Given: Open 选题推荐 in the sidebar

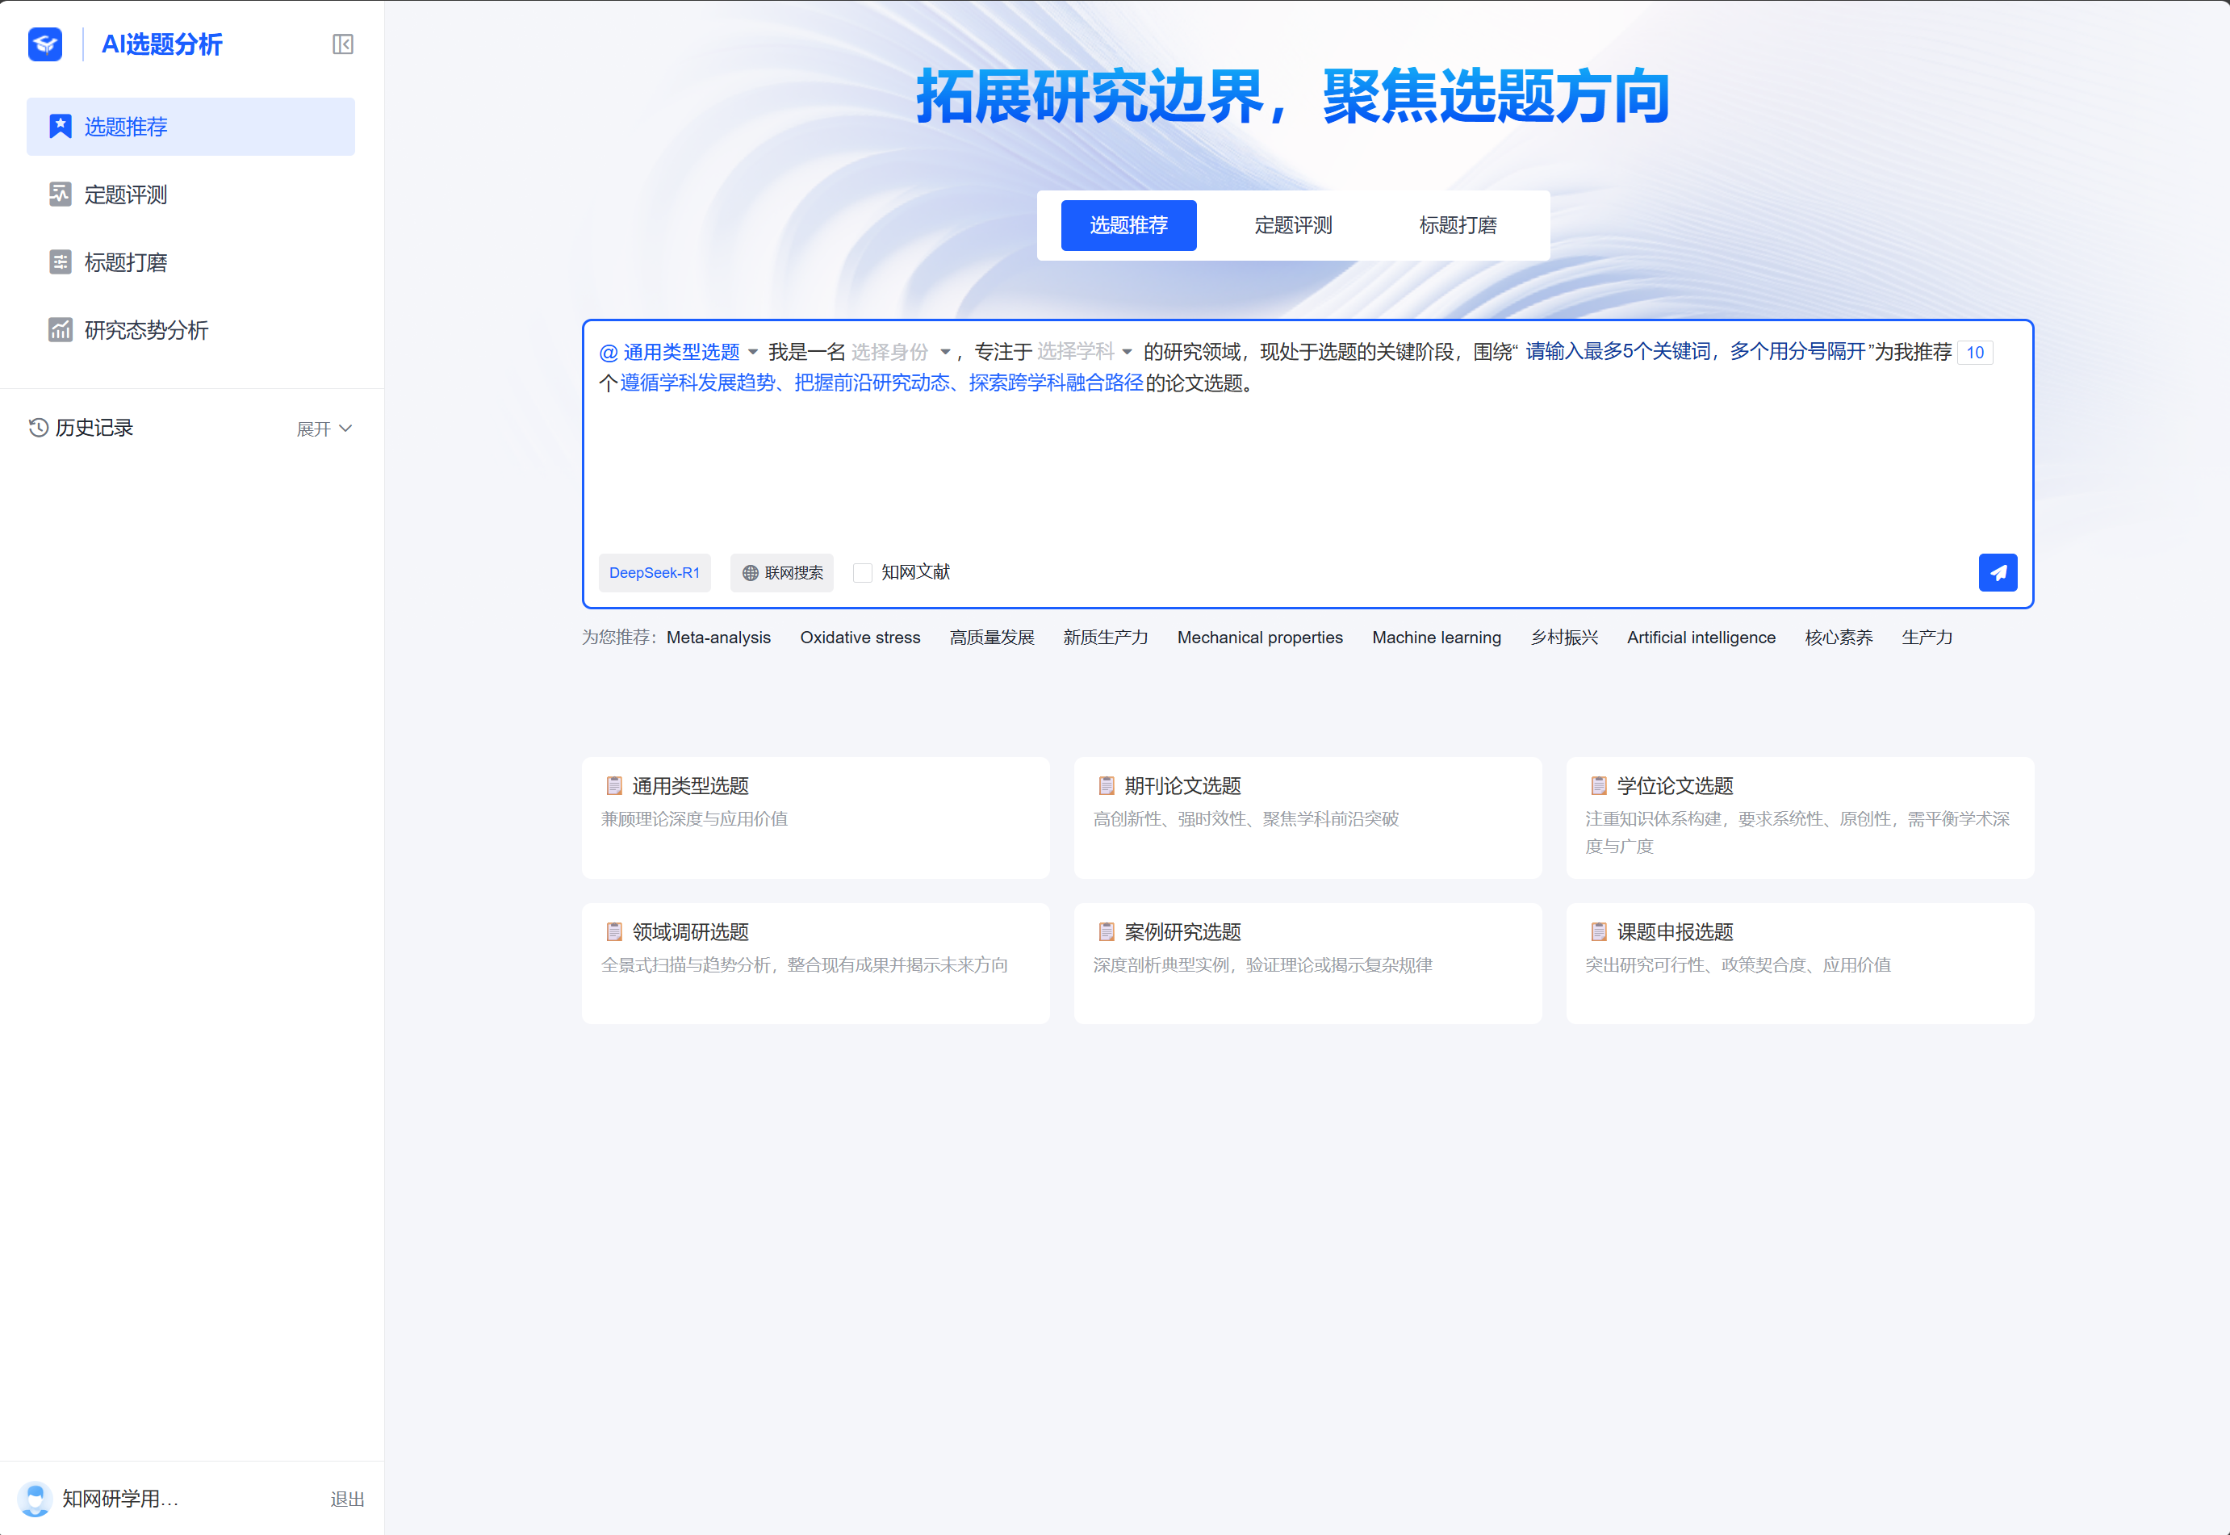Looking at the screenshot, I should (190, 126).
